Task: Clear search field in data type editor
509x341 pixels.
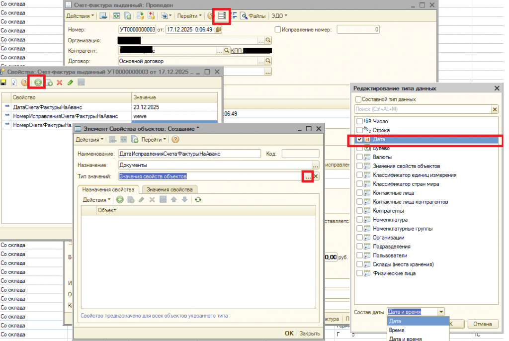Action: [x=495, y=109]
